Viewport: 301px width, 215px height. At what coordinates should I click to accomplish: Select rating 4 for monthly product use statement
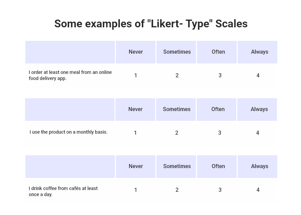tap(258, 133)
